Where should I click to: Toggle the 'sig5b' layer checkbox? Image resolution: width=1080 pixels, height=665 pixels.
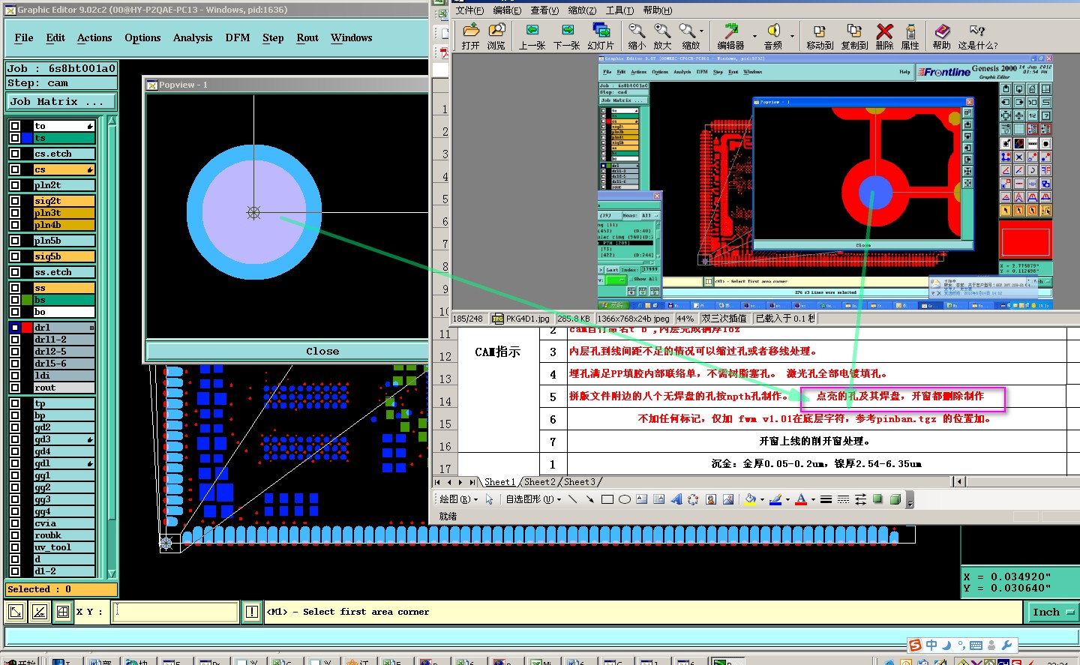[15, 256]
